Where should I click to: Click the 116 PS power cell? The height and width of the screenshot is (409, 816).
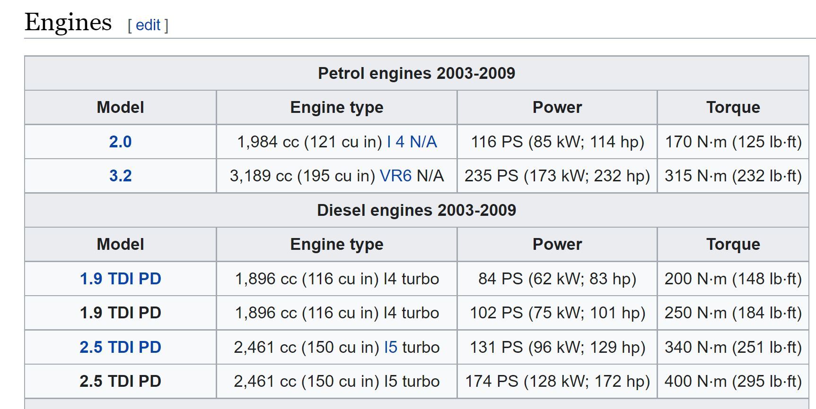coord(557,142)
